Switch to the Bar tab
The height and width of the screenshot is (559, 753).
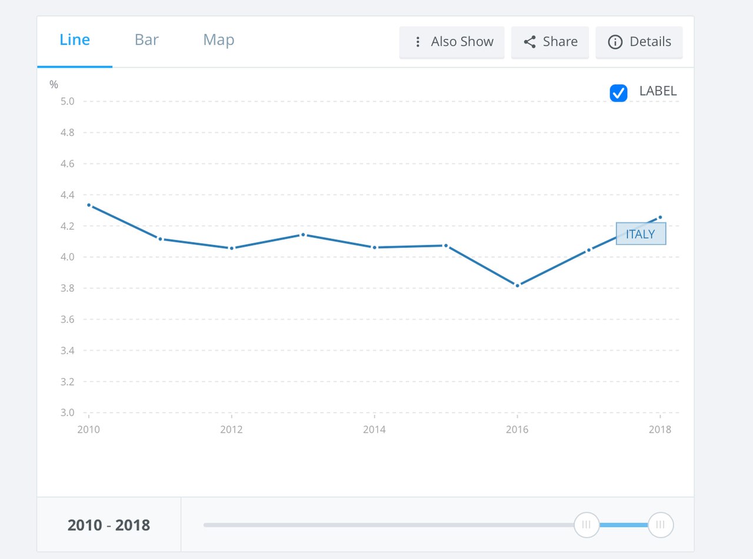click(x=146, y=40)
